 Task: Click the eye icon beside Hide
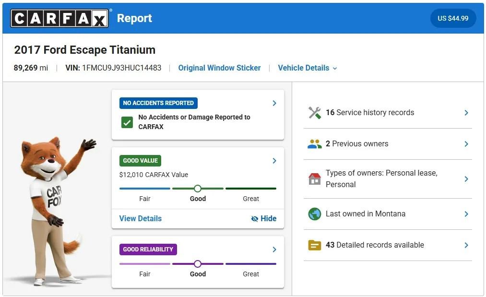255,218
